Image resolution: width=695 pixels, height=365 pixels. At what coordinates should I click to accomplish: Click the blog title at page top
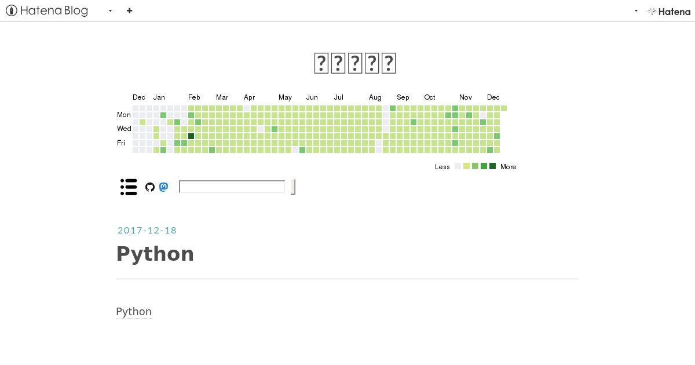point(355,63)
